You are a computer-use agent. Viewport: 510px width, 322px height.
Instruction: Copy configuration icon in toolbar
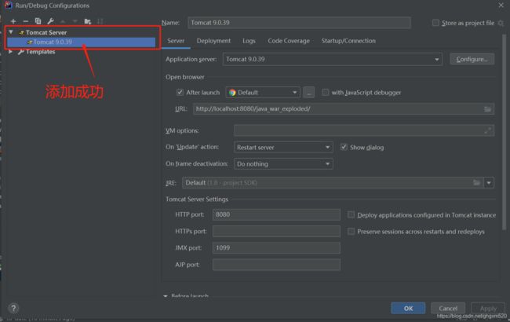coord(38,21)
